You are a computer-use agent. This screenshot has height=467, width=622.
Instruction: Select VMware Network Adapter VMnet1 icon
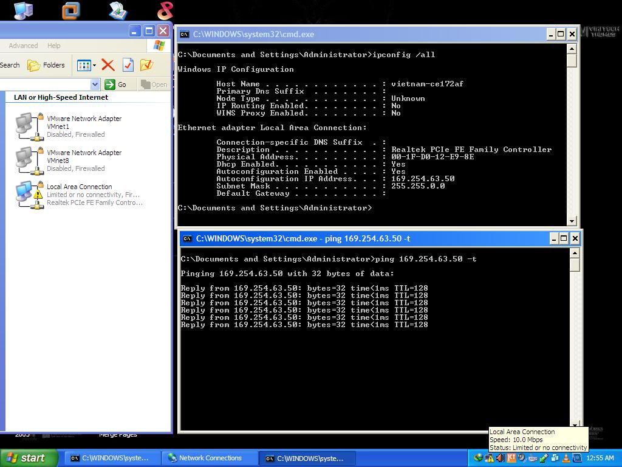pyautogui.click(x=30, y=126)
